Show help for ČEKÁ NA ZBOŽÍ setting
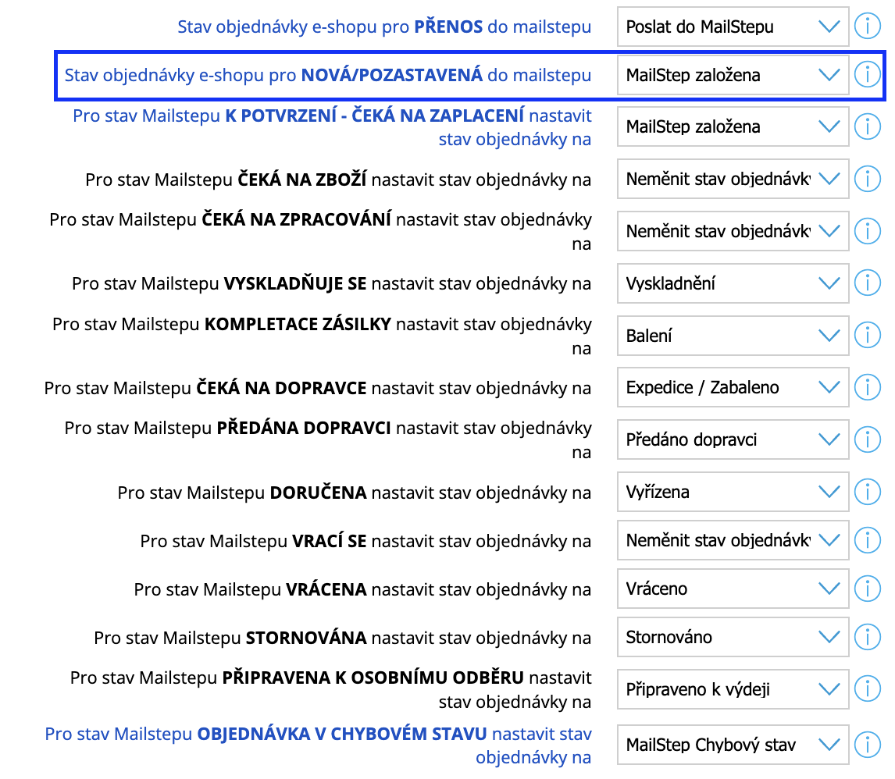The width and height of the screenshot is (895, 779). [867, 179]
